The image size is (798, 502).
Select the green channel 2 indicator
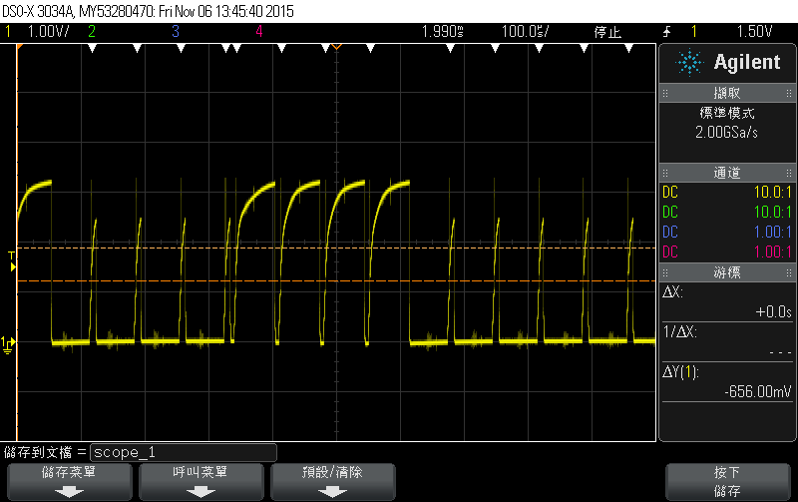coord(92,32)
